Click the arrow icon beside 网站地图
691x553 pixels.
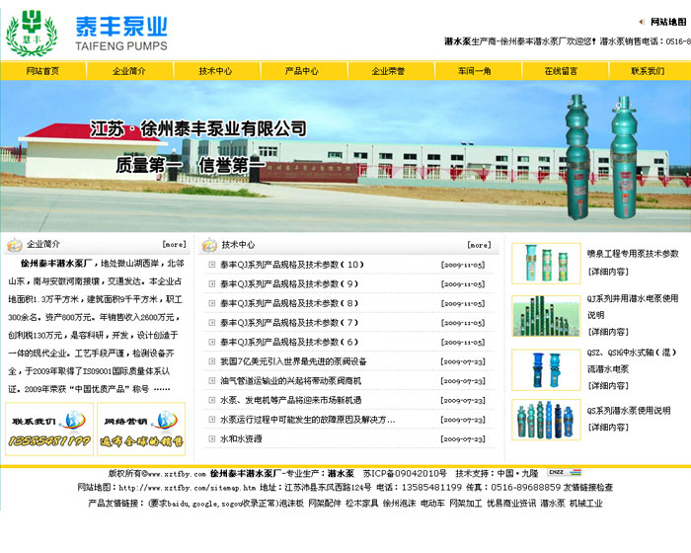pos(642,22)
